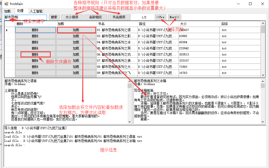Screen dimensions: 269x168
Task: Maximize the frmMain window
Action: point(250,4)
